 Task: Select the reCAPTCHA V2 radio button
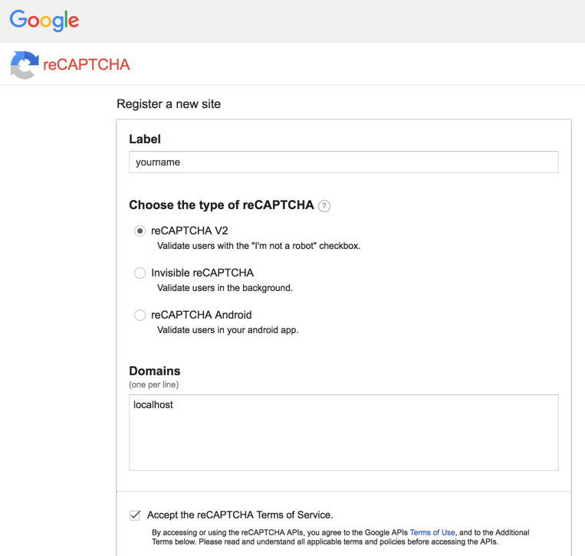(140, 231)
